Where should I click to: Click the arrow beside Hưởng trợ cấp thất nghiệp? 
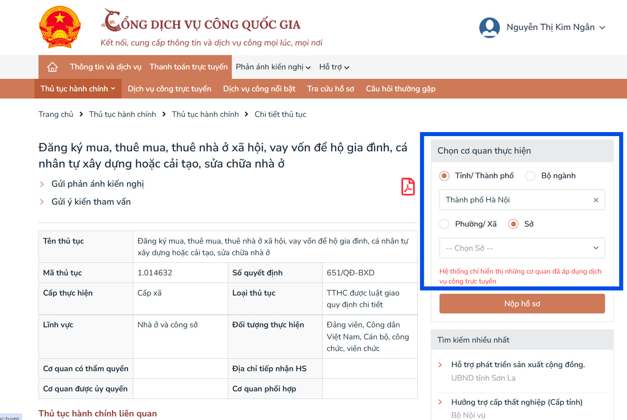point(440,402)
